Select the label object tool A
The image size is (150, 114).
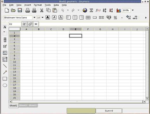pyautogui.click(x=5, y=27)
